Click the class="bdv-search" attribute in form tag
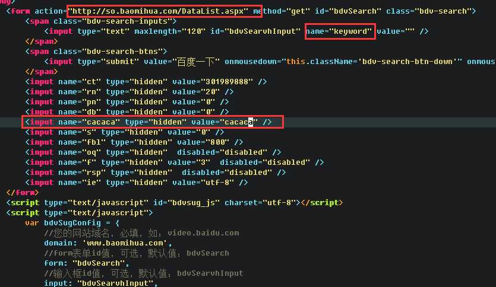The image size is (496, 287). (428, 11)
